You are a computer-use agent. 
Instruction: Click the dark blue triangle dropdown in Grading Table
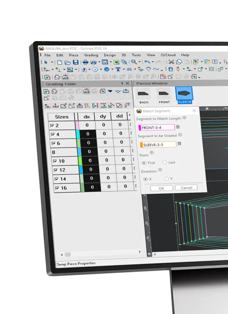pos(110,91)
